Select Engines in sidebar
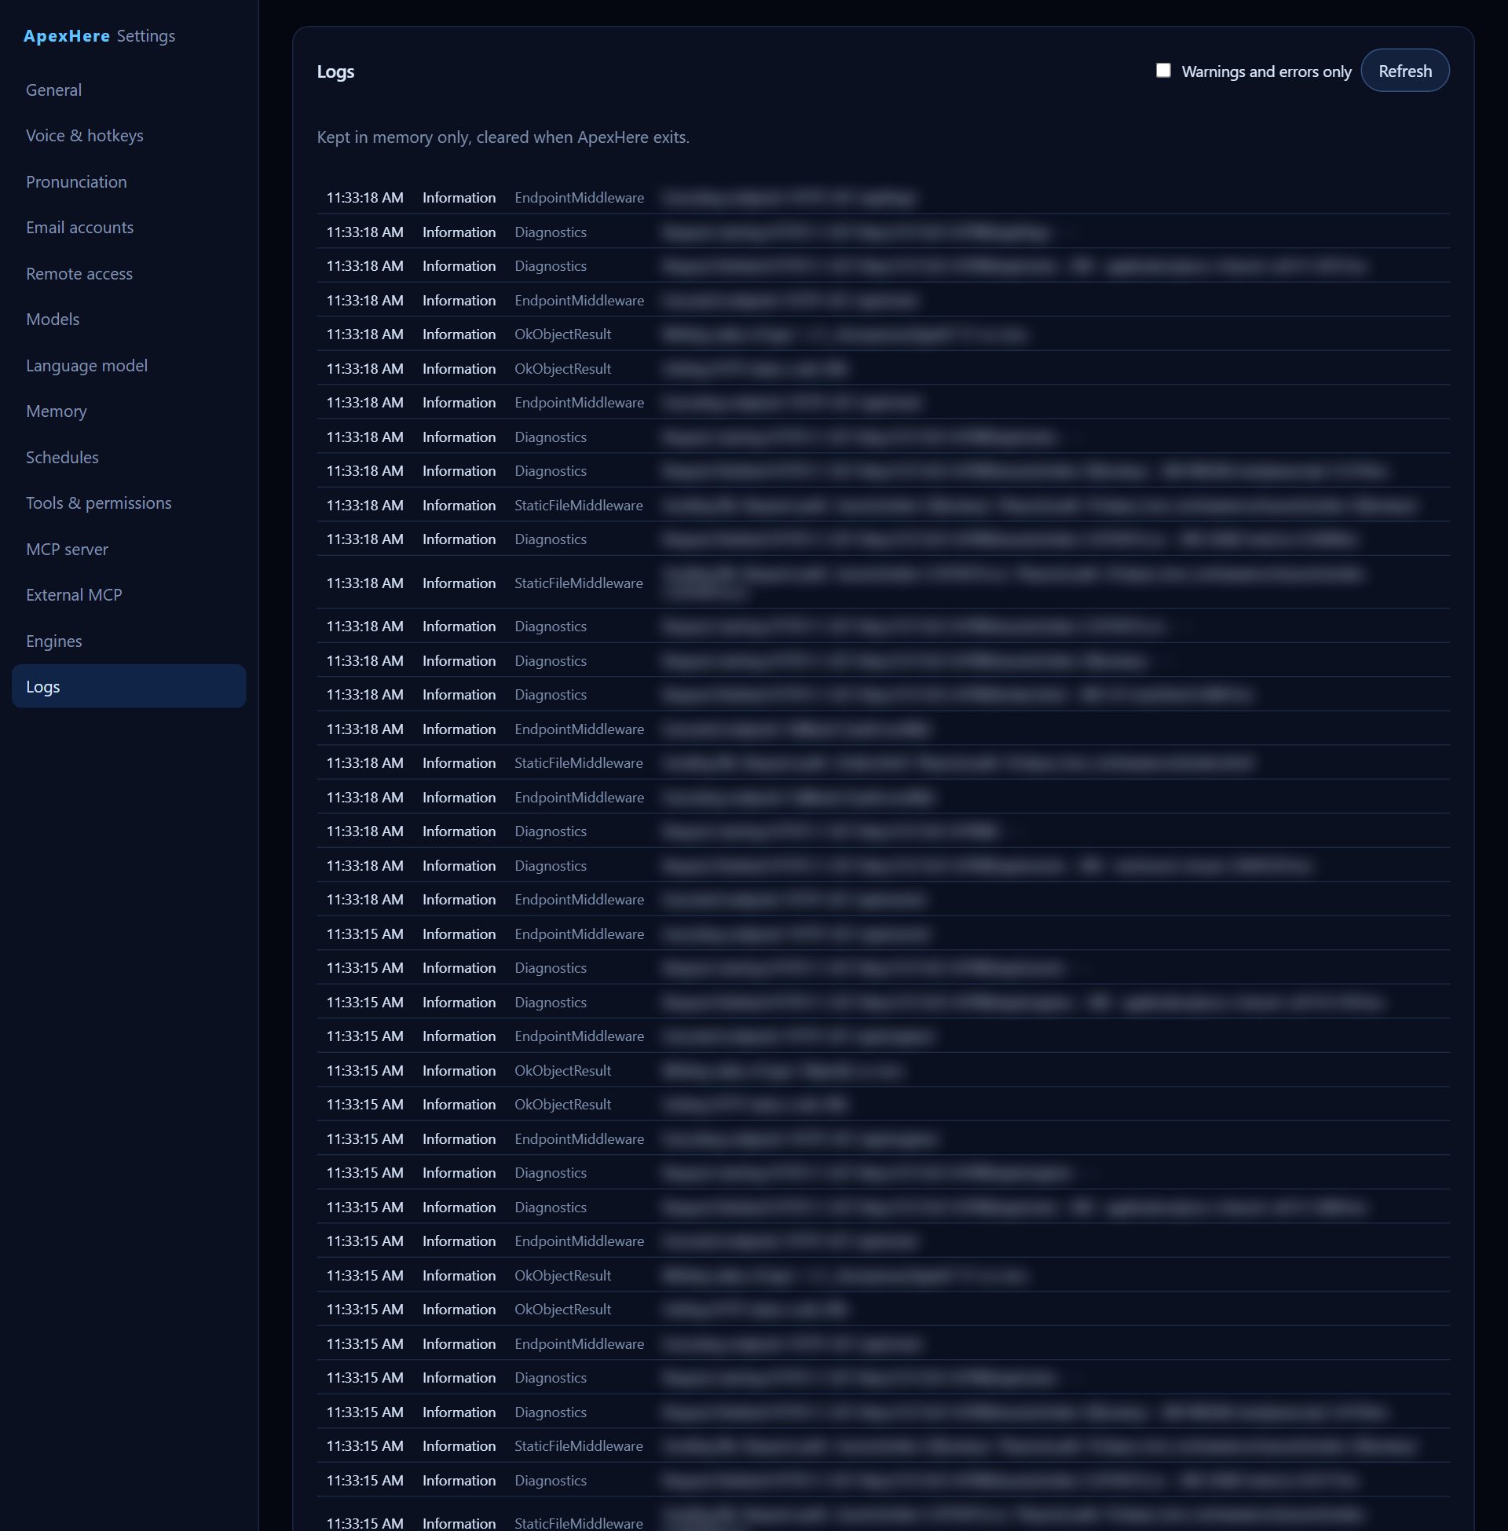 (128, 641)
